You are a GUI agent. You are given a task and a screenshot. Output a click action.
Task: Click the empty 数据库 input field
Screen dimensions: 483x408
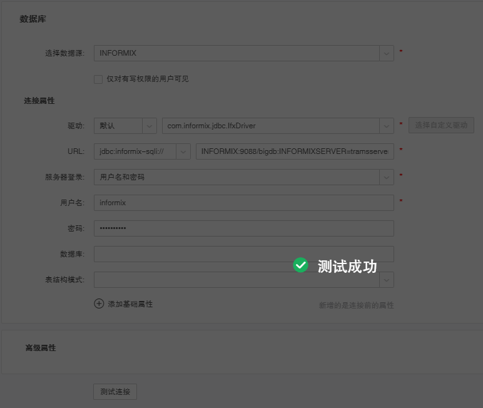(x=243, y=254)
